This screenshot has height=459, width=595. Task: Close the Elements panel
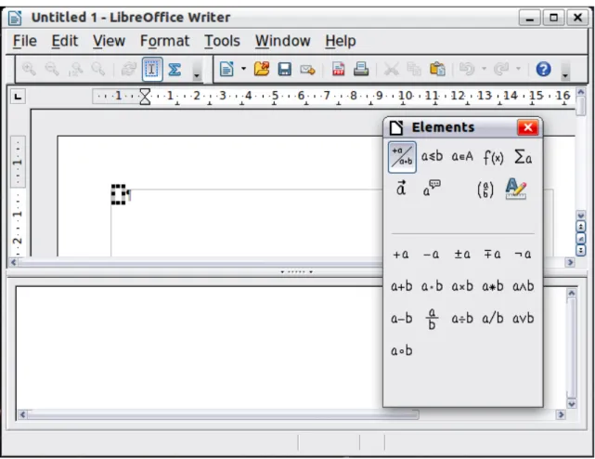528,127
